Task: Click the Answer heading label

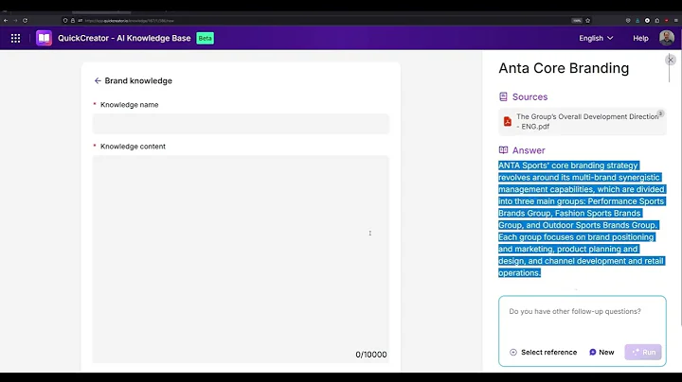Action: tap(529, 150)
